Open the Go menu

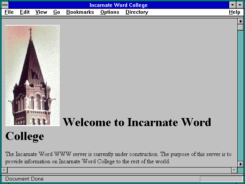coord(56,12)
